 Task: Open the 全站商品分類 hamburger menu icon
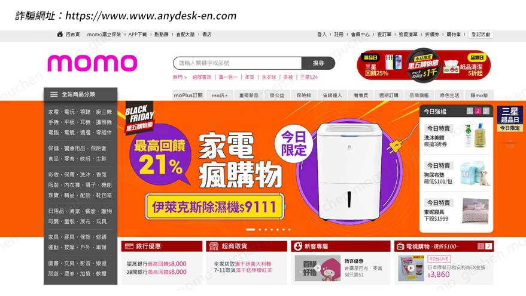point(54,94)
